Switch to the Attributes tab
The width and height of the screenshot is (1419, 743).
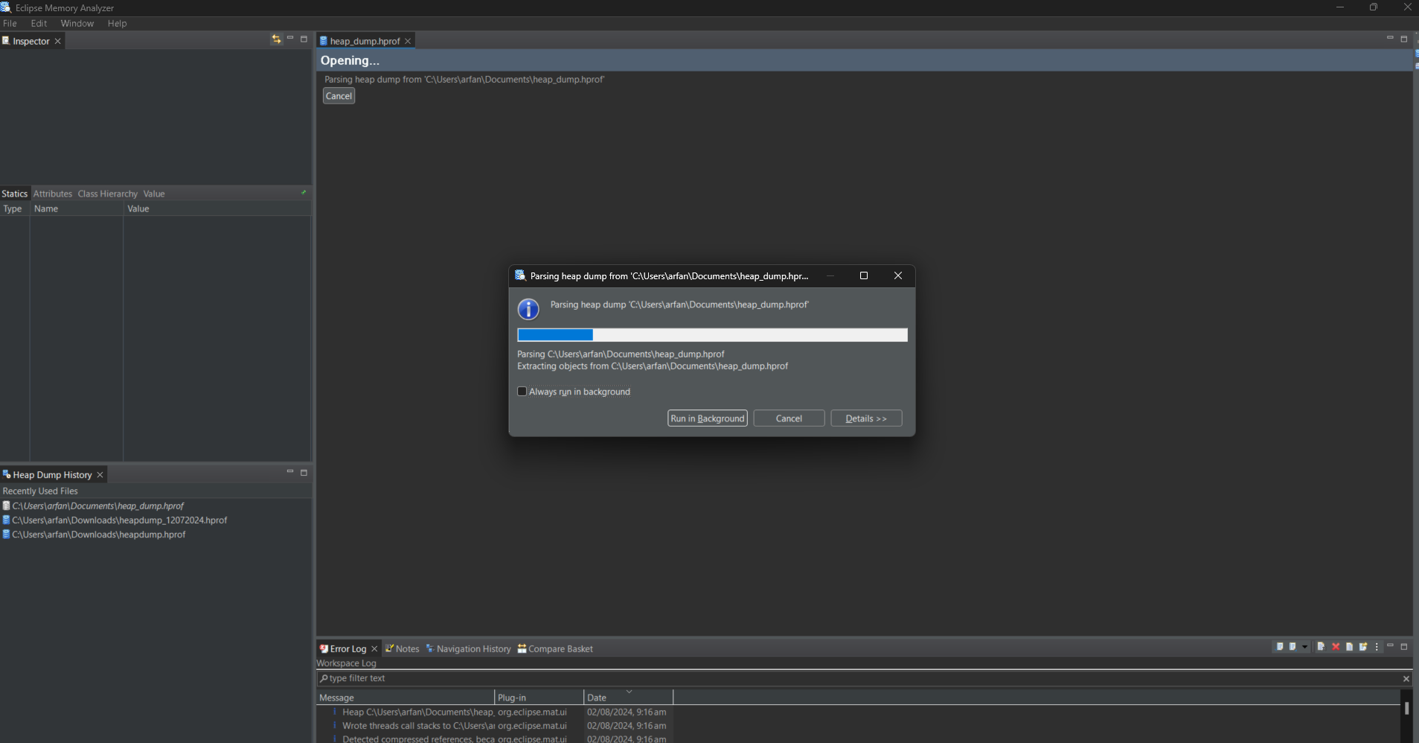pos(53,194)
